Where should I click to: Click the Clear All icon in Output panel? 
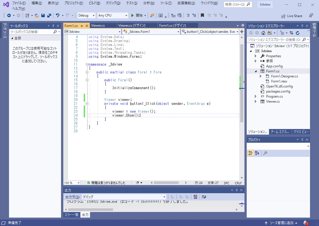(196, 197)
